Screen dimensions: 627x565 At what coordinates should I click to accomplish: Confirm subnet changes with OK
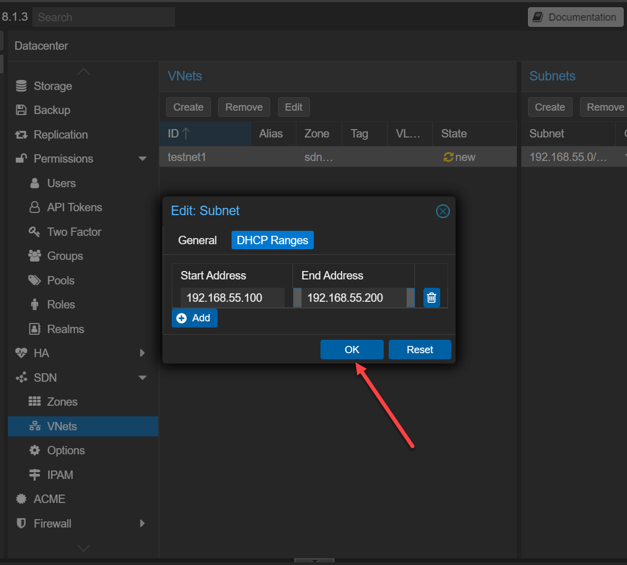(352, 350)
